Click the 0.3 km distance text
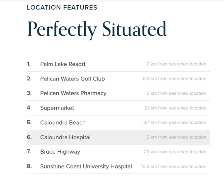224x187 pixels. 175,78
